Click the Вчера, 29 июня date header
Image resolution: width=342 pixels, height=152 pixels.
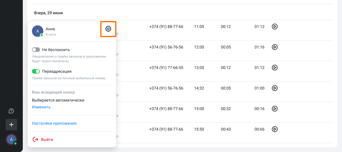48,13
